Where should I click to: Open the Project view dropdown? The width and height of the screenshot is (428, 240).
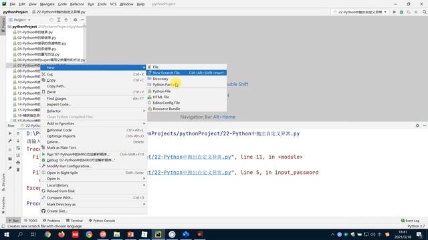[x=19, y=20]
